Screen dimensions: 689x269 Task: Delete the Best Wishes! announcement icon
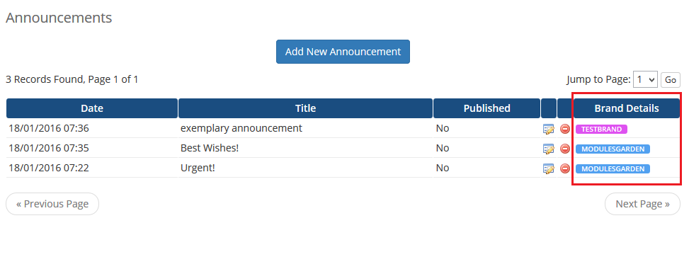click(x=565, y=149)
